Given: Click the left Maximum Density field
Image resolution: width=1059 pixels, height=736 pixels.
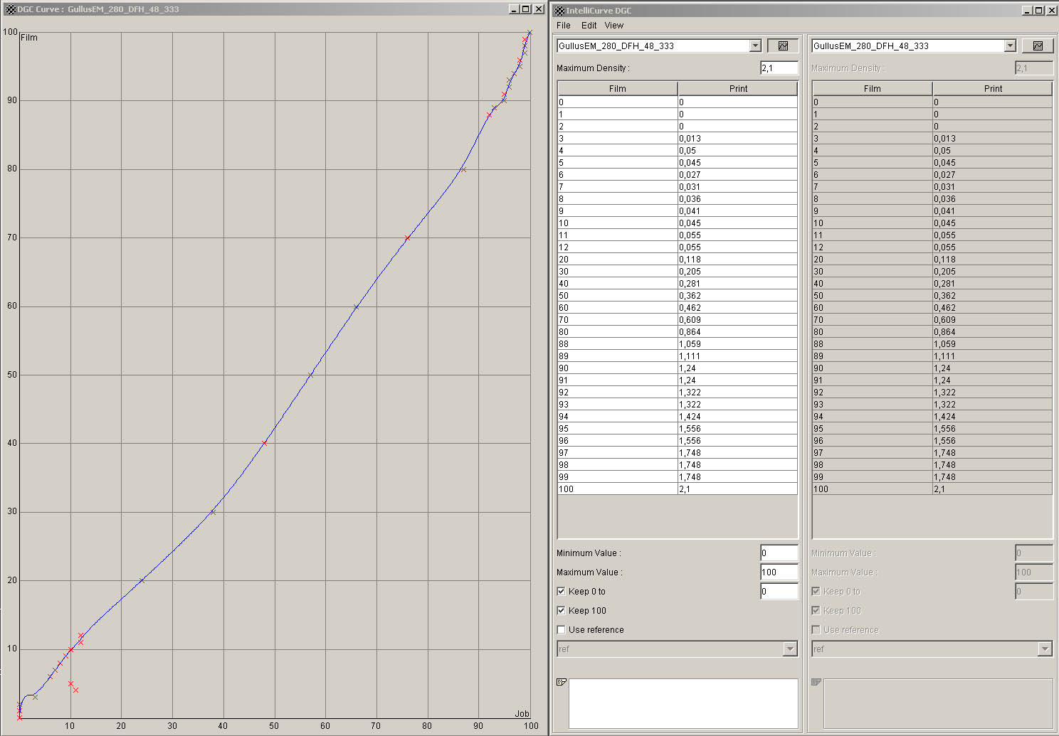Looking at the screenshot, I should tap(779, 68).
